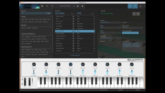Filter by the Templates bank tag
165x93 pixels.
(x=35, y=28)
